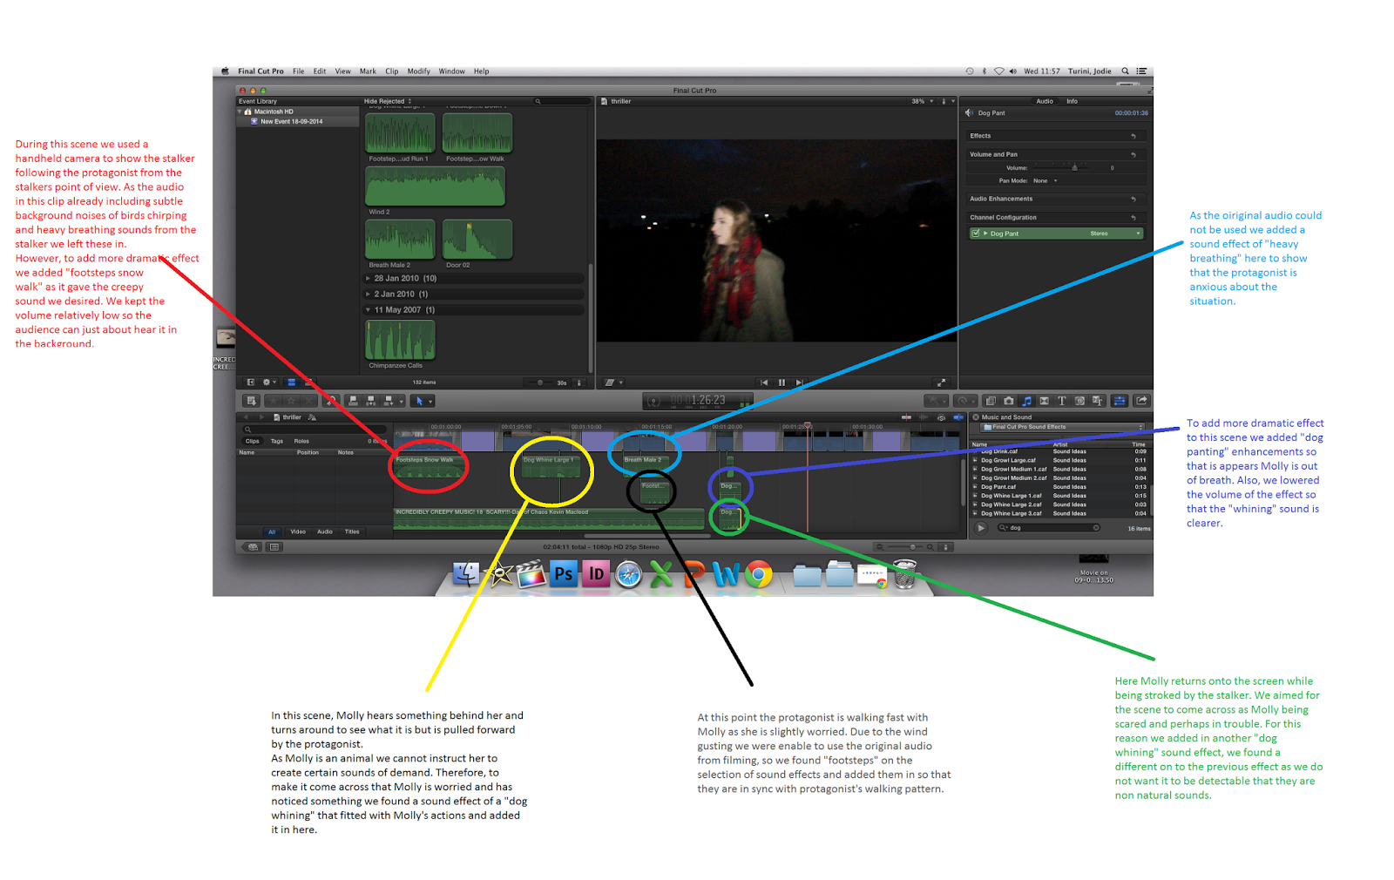1394x880 pixels.
Task: Expand the 2 Jan 2010 group
Action: pos(369,294)
